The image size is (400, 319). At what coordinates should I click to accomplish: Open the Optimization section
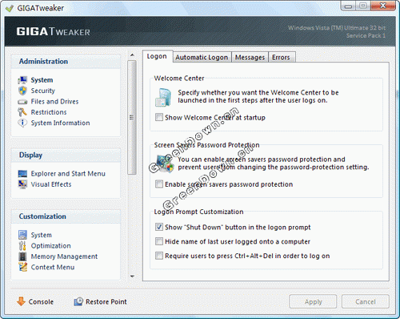point(51,246)
